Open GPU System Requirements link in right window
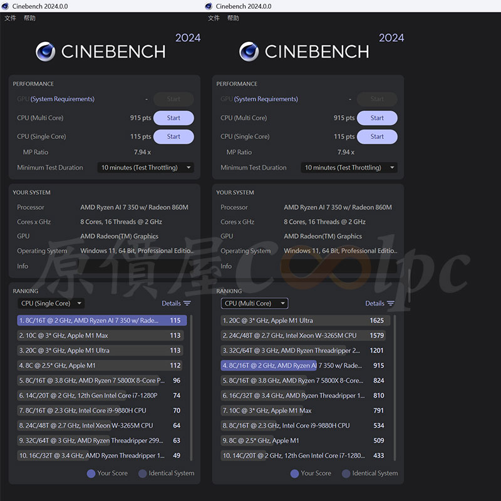This screenshot has width=501, height=501. click(x=266, y=99)
